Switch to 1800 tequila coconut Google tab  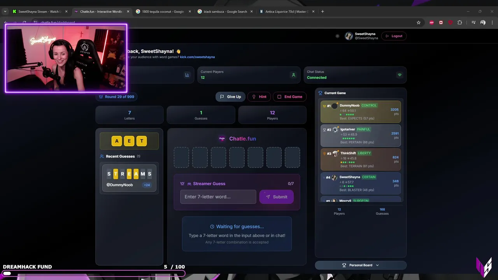[x=162, y=12]
